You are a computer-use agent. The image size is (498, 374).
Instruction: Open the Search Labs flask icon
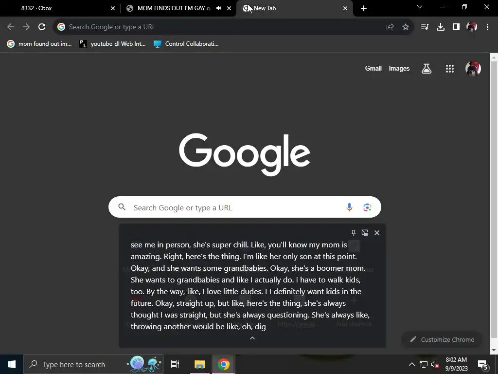426,68
